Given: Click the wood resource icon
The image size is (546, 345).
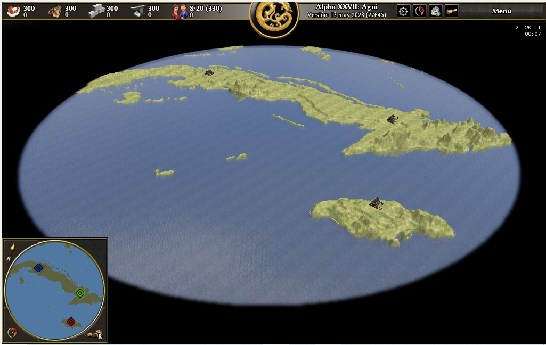Looking at the screenshot, I should point(54,11).
